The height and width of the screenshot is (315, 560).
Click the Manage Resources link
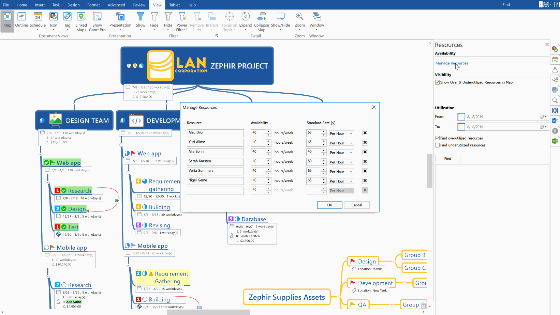[x=452, y=63]
